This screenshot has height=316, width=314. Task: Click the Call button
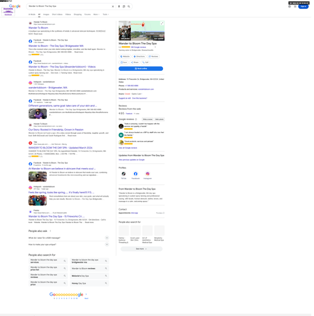click(x=145, y=63)
